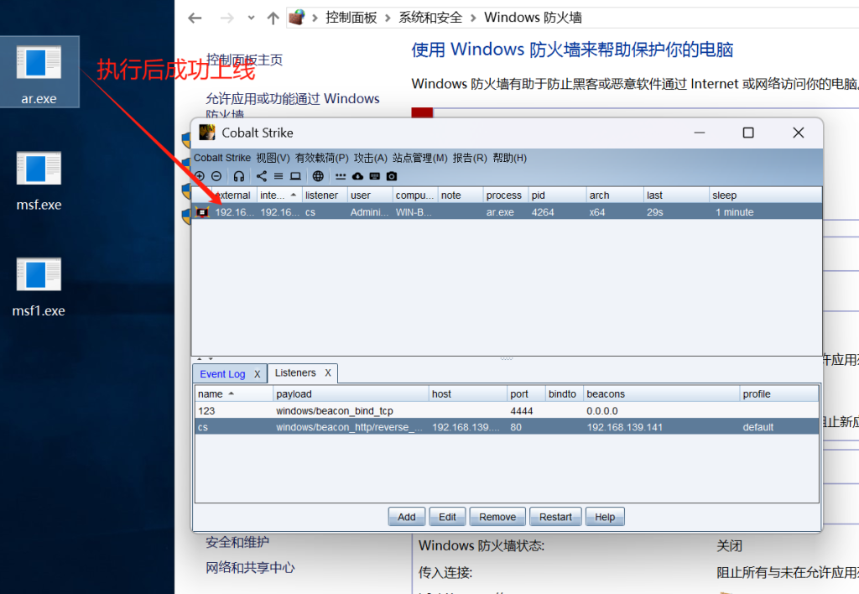Click the 1 minute sleep value
Viewport: 859px width, 594px height.
[x=735, y=212]
